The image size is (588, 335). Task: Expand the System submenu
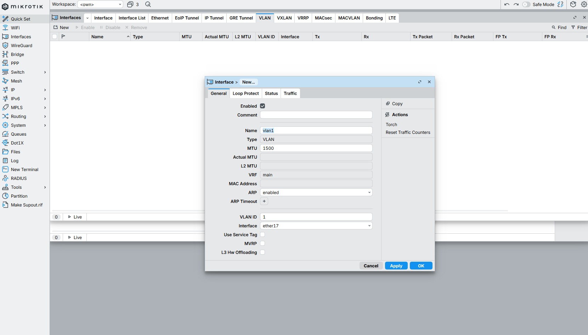pos(45,125)
